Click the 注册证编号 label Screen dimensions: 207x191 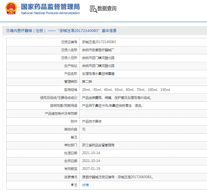(x=69, y=42)
